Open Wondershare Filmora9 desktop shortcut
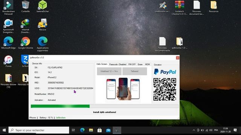The height and width of the screenshot is (135, 241). pos(8,7)
